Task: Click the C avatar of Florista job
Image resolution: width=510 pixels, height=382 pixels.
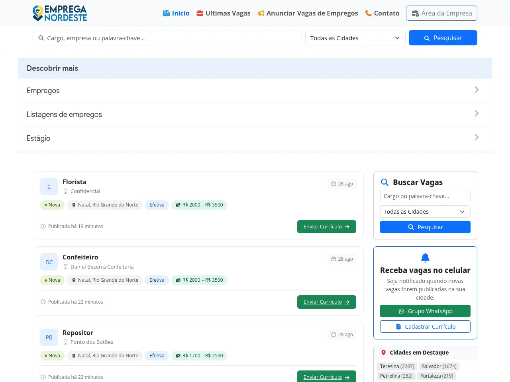Action: (49, 187)
